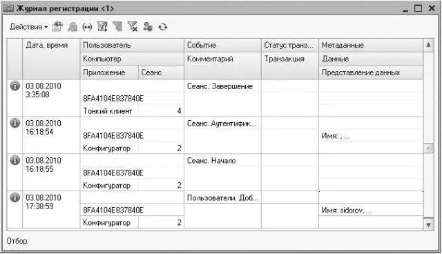Click the Пользователь column header

pos(132,45)
